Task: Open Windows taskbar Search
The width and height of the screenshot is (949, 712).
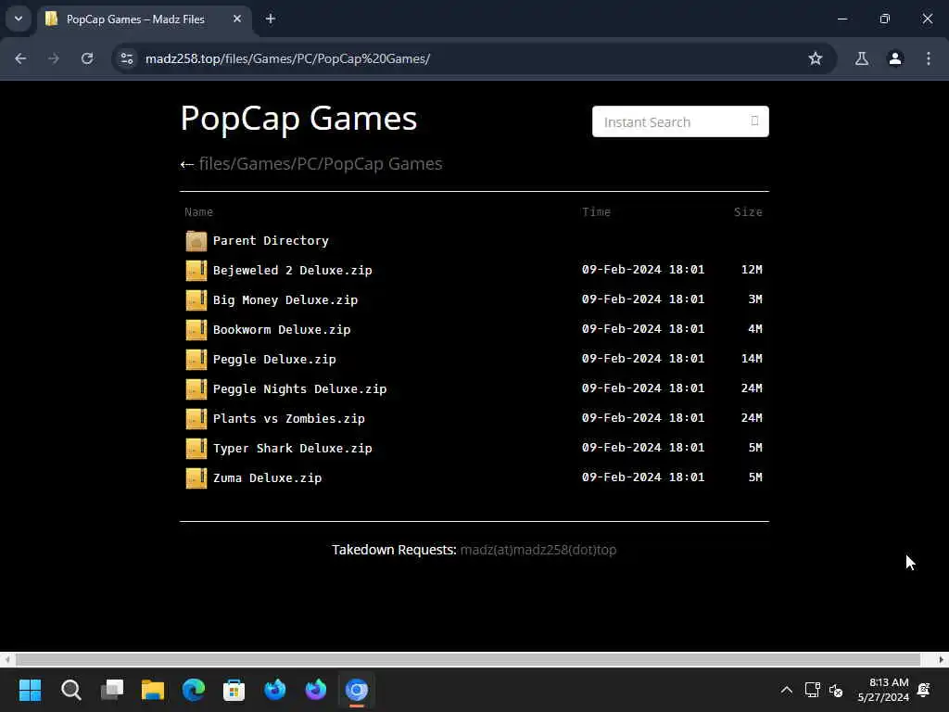Action: [x=70, y=690]
